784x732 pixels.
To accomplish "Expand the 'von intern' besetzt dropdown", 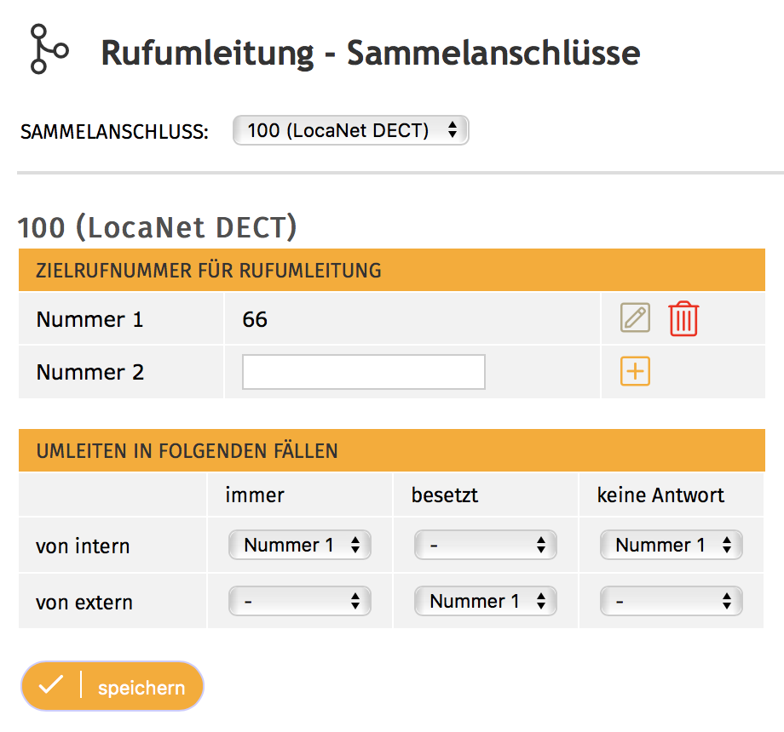I will 485,546.
